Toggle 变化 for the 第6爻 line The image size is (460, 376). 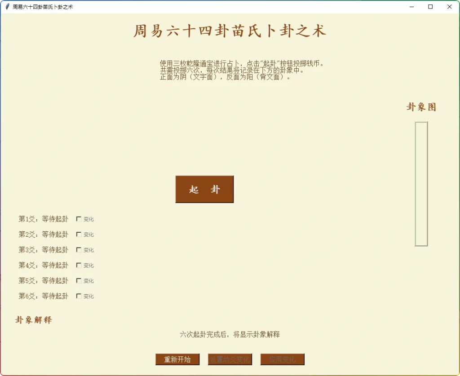pos(79,296)
